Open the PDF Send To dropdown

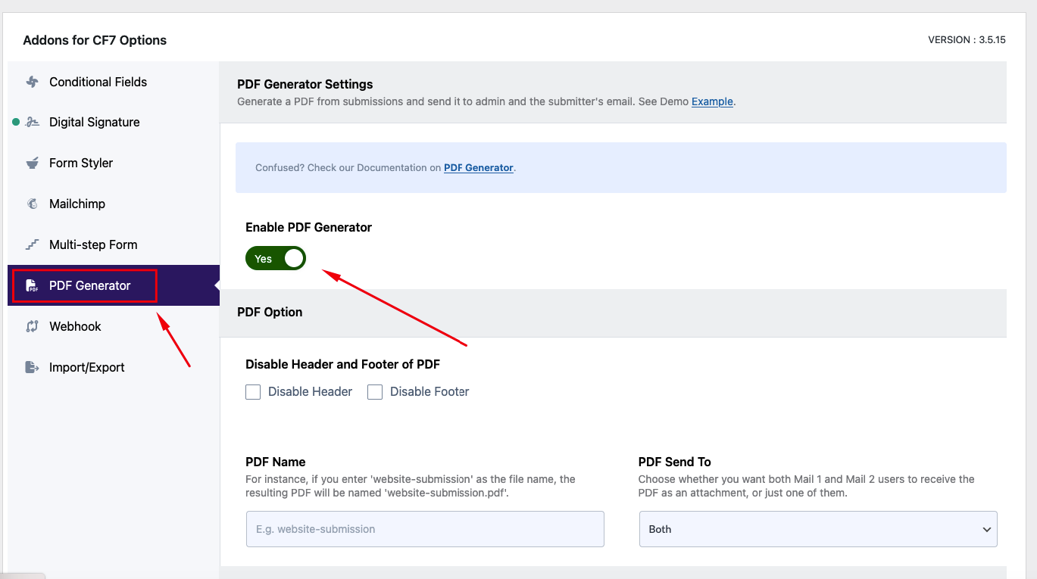818,529
